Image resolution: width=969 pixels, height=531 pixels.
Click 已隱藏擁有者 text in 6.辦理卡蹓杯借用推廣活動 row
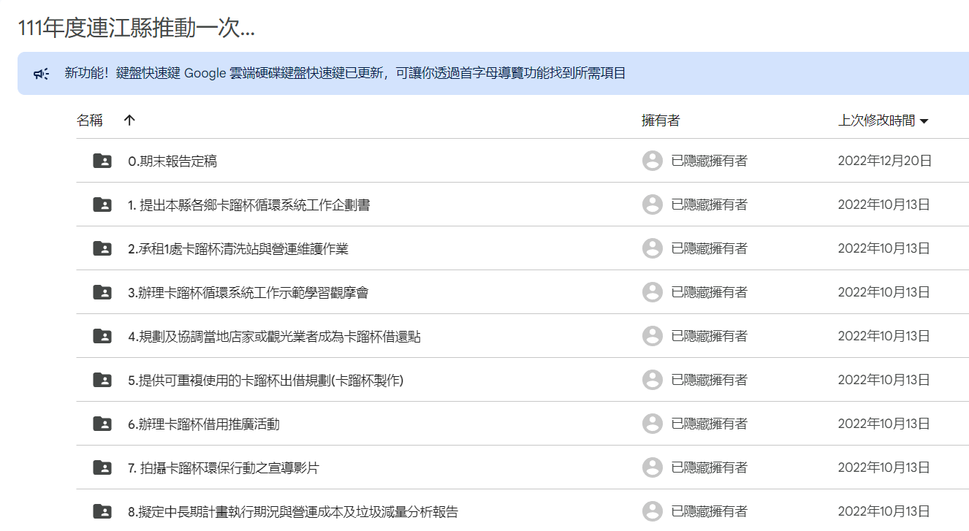point(710,424)
